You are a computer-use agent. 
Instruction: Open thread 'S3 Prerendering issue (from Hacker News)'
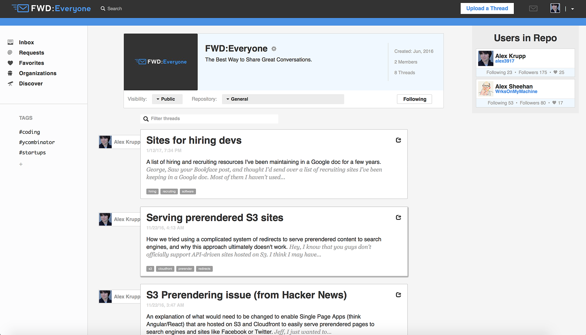pos(246,295)
